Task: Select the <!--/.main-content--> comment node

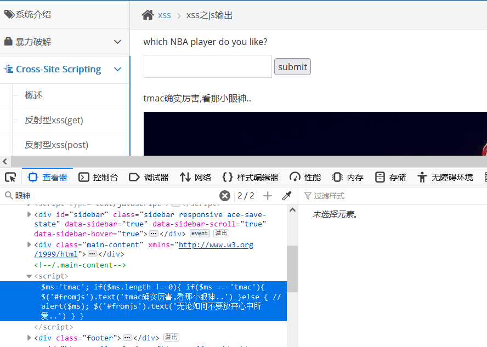Action: (x=80, y=265)
